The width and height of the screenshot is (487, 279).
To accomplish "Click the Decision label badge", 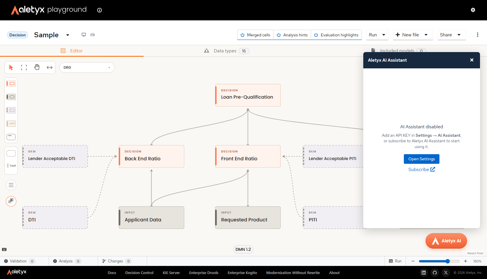I will pos(18,35).
